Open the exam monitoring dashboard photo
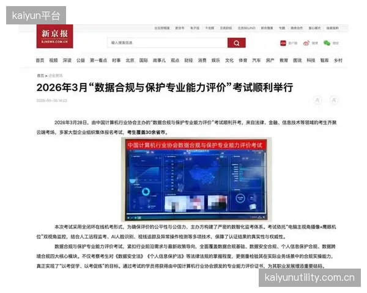The height and width of the screenshot is (293, 367). coord(196,179)
